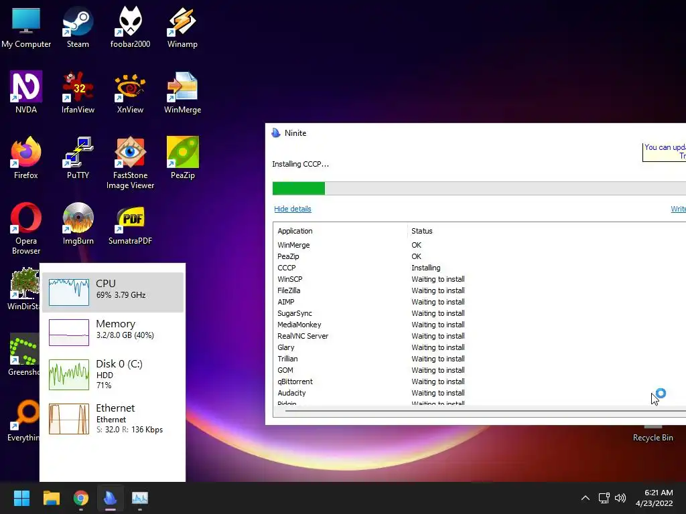Viewport: 686px width, 514px height.
Task: Select AIMP row in Ninite list
Action: (x=480, y=302)
